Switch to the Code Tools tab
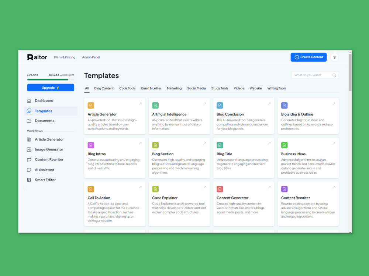 pyautogui.click(x=127, y=88)
